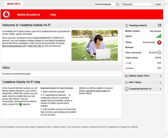
Task: Click the roaming network antenna icon
Action: (x=127, y=25)
